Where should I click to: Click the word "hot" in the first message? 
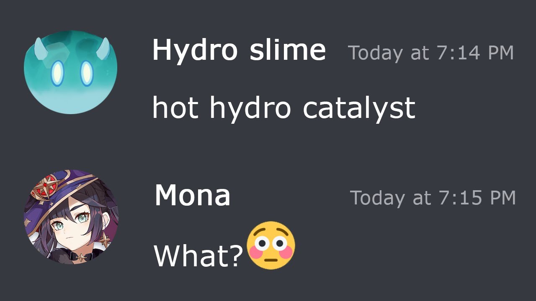tap(175, 107)
